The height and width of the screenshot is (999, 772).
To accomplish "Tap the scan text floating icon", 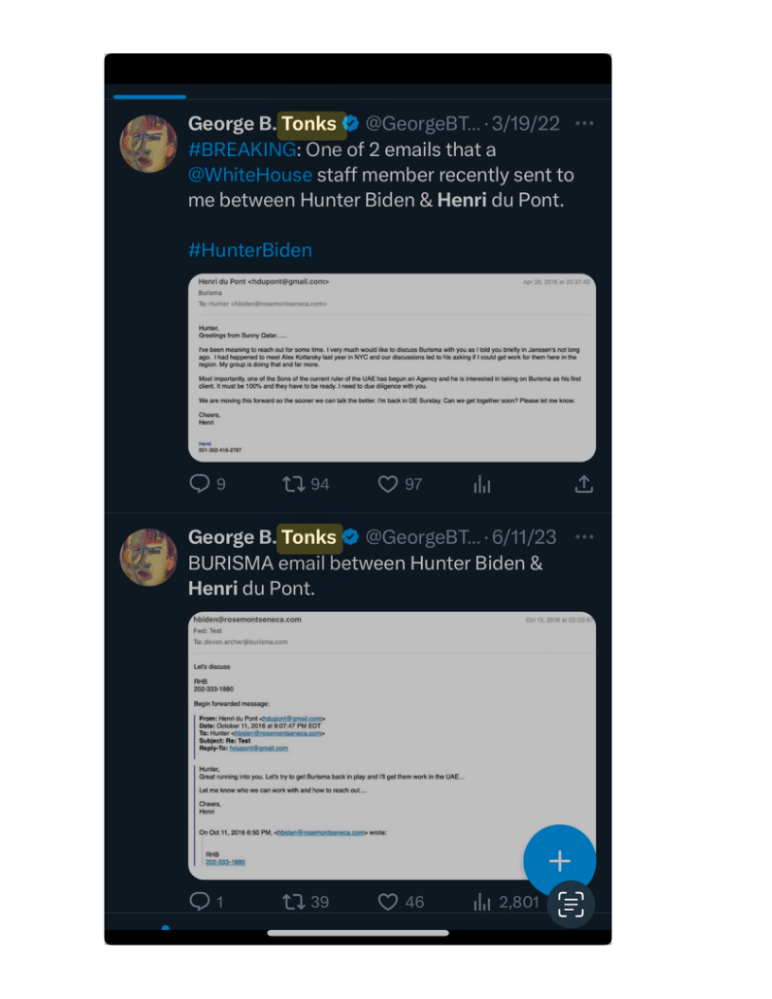I will (570, 903).
